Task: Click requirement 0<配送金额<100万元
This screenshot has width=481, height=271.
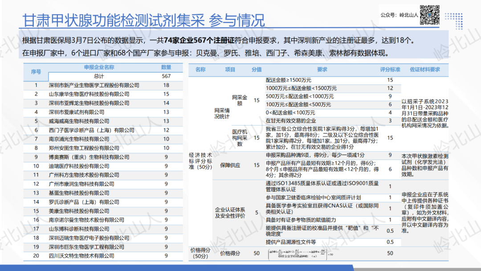Action: click(x=290, y=113)
